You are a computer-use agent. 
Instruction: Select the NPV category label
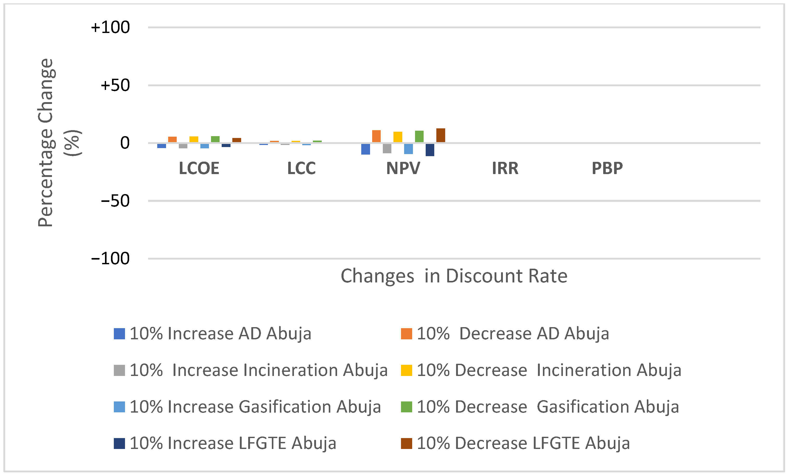click(403, 168)
